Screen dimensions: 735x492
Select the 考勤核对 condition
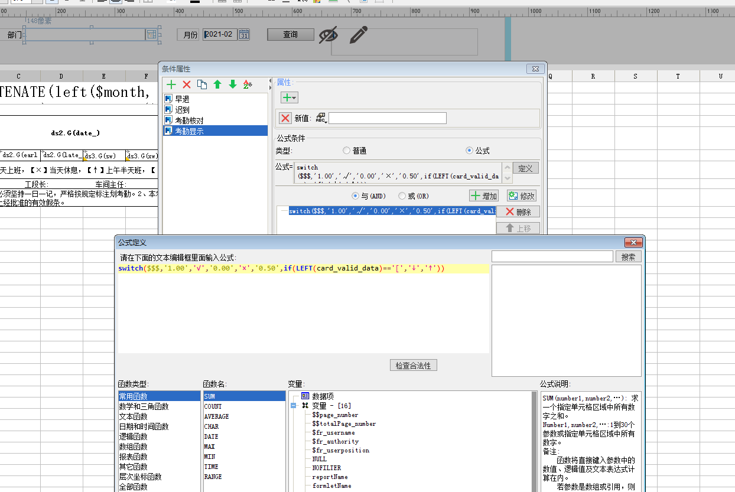coord(215,120)
